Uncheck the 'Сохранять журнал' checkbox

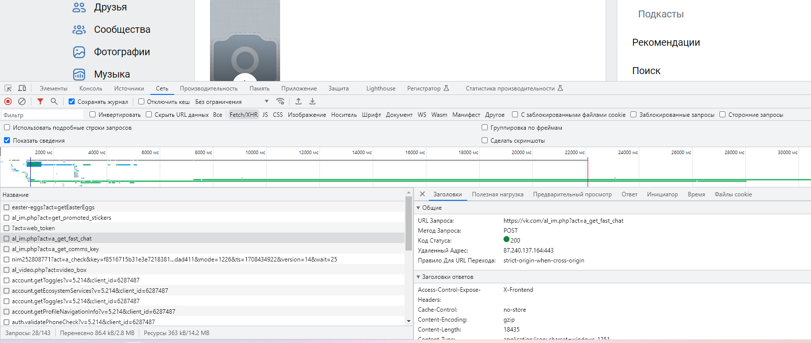click(72, 101)
